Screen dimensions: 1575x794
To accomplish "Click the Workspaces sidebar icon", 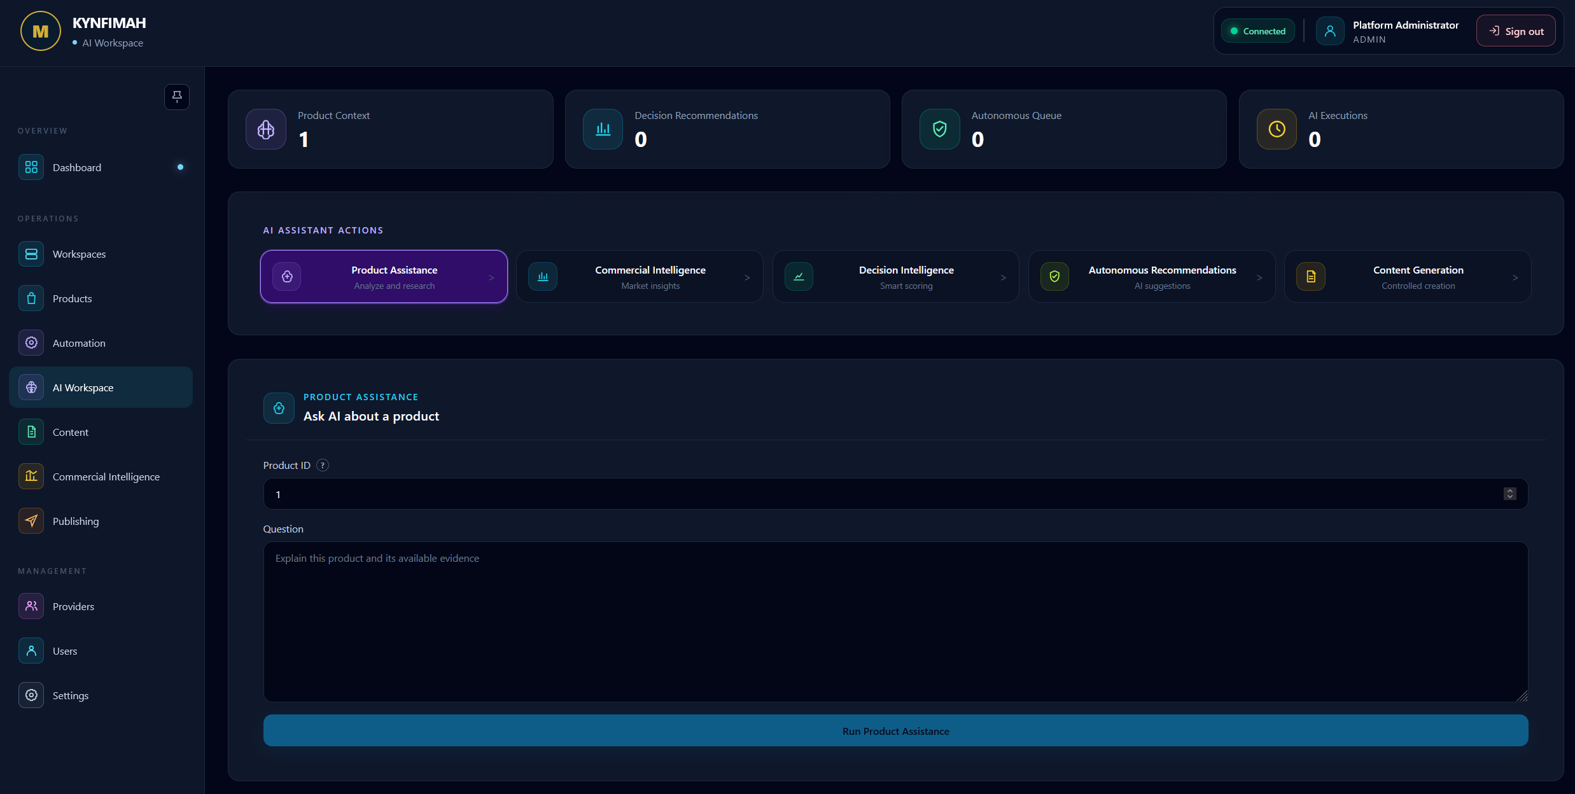I will tap(31, 254).
